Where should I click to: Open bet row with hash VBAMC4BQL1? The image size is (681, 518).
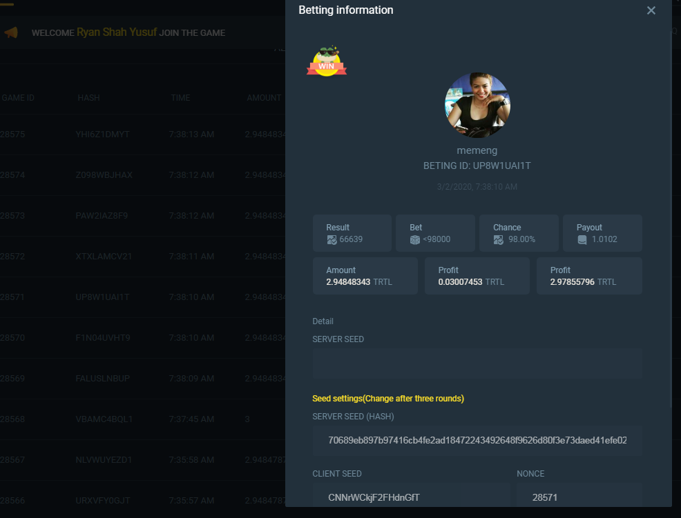tap(104, 419)
